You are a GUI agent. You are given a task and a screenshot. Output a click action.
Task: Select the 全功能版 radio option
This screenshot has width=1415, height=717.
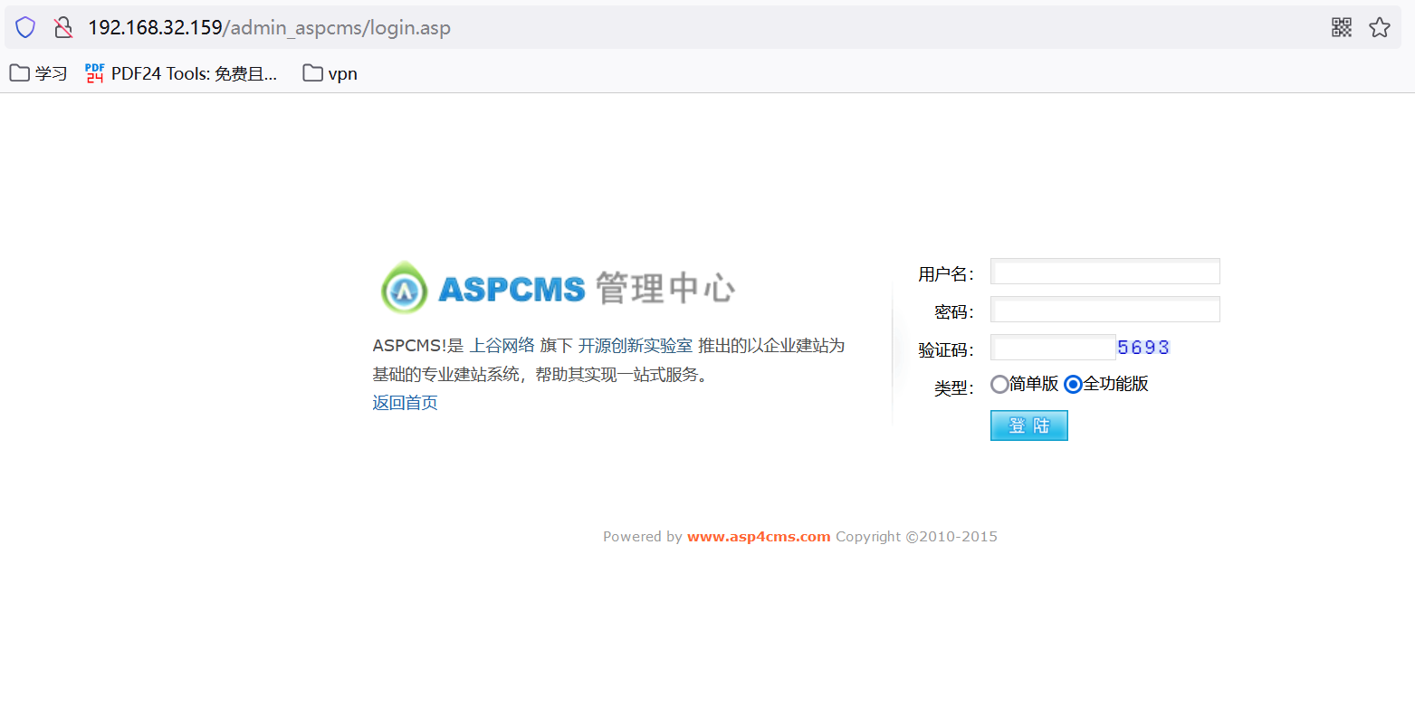tap(1073, 385)
